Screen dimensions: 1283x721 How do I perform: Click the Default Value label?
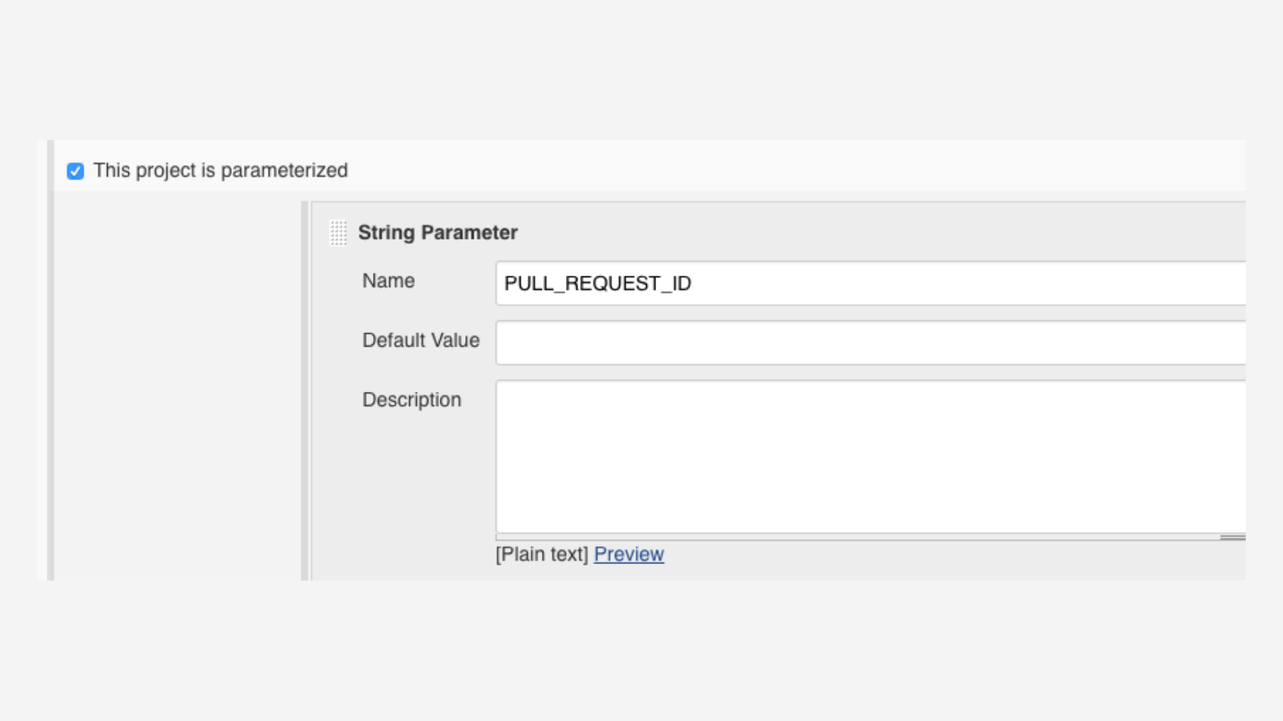coord(420,340)
